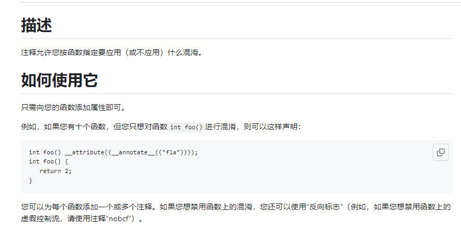Select the inline code int foo()
The height and width of the screenshot is (250, 461).
pos(186,127)
